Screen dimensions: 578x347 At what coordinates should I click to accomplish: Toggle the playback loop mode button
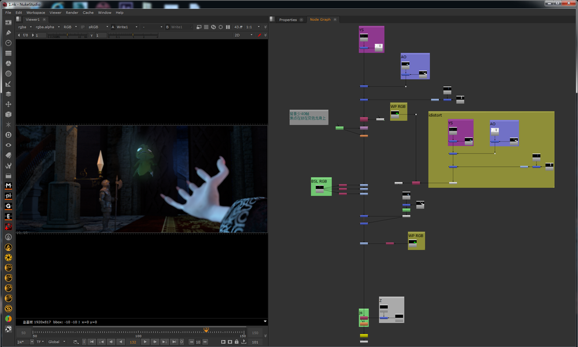pyautogui.click(x=75, y=342)
